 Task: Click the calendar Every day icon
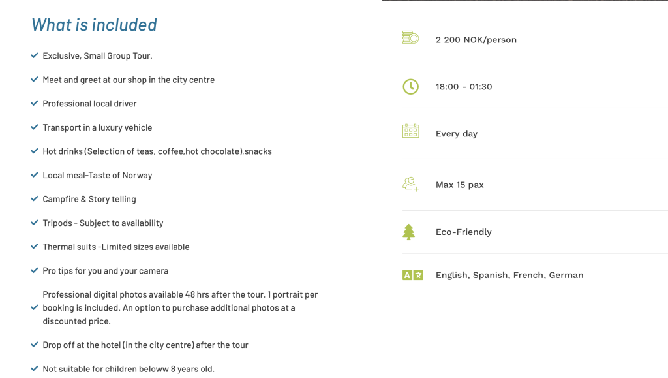pos(411,131)
